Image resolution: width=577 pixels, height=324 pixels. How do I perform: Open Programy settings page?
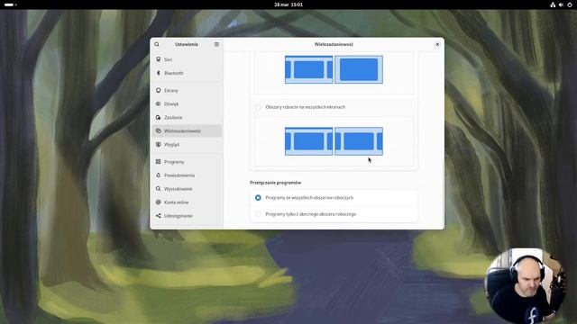187,162
